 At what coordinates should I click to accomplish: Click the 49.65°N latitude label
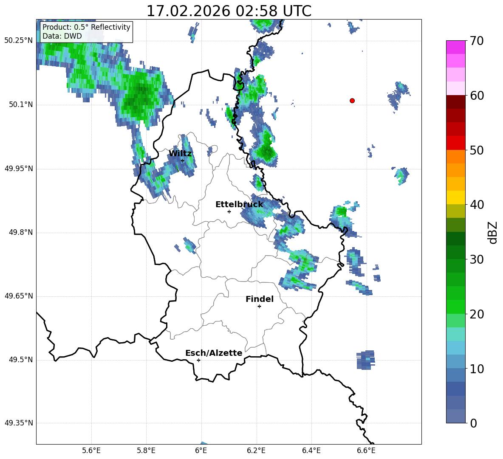(19, 296)
